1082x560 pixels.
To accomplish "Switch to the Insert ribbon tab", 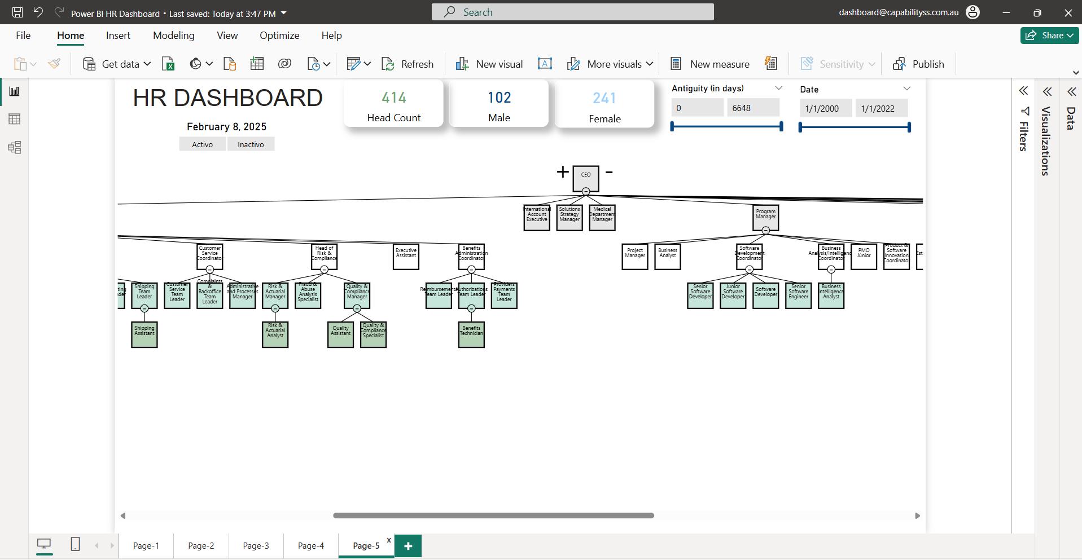I will (x=117, y=35).
